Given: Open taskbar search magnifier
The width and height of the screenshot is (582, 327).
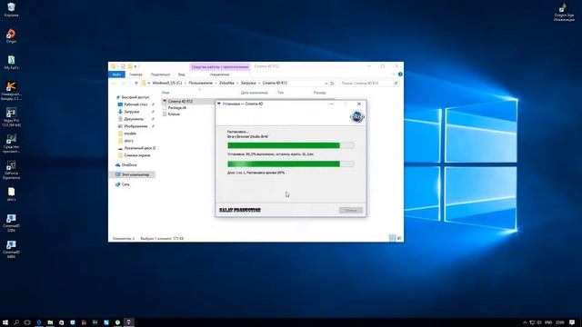Looking at the screenshot, I should [16, 322].
